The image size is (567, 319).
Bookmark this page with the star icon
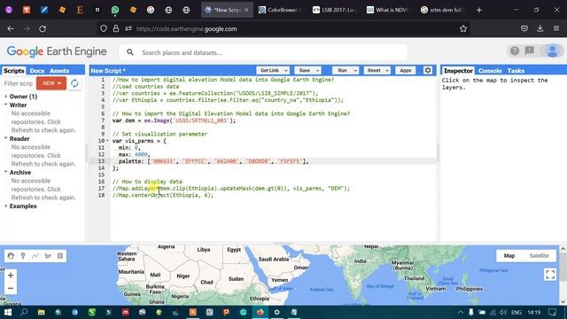click(x=463, y=28)
